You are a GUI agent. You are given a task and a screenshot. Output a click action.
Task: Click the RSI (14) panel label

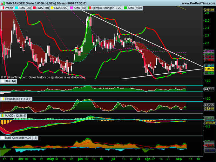[10, 82]
